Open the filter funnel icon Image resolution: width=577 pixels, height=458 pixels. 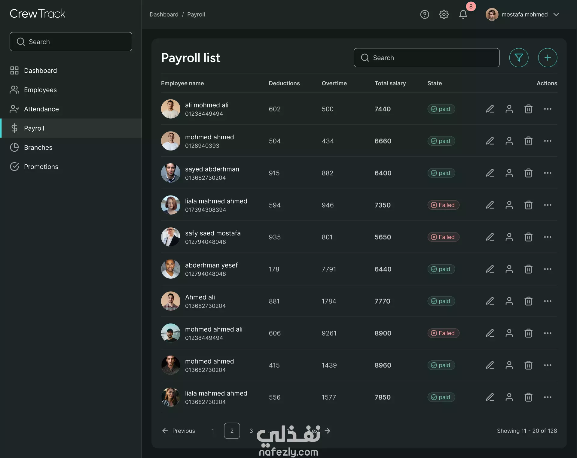pyautogui.click(x=519, y=58)
